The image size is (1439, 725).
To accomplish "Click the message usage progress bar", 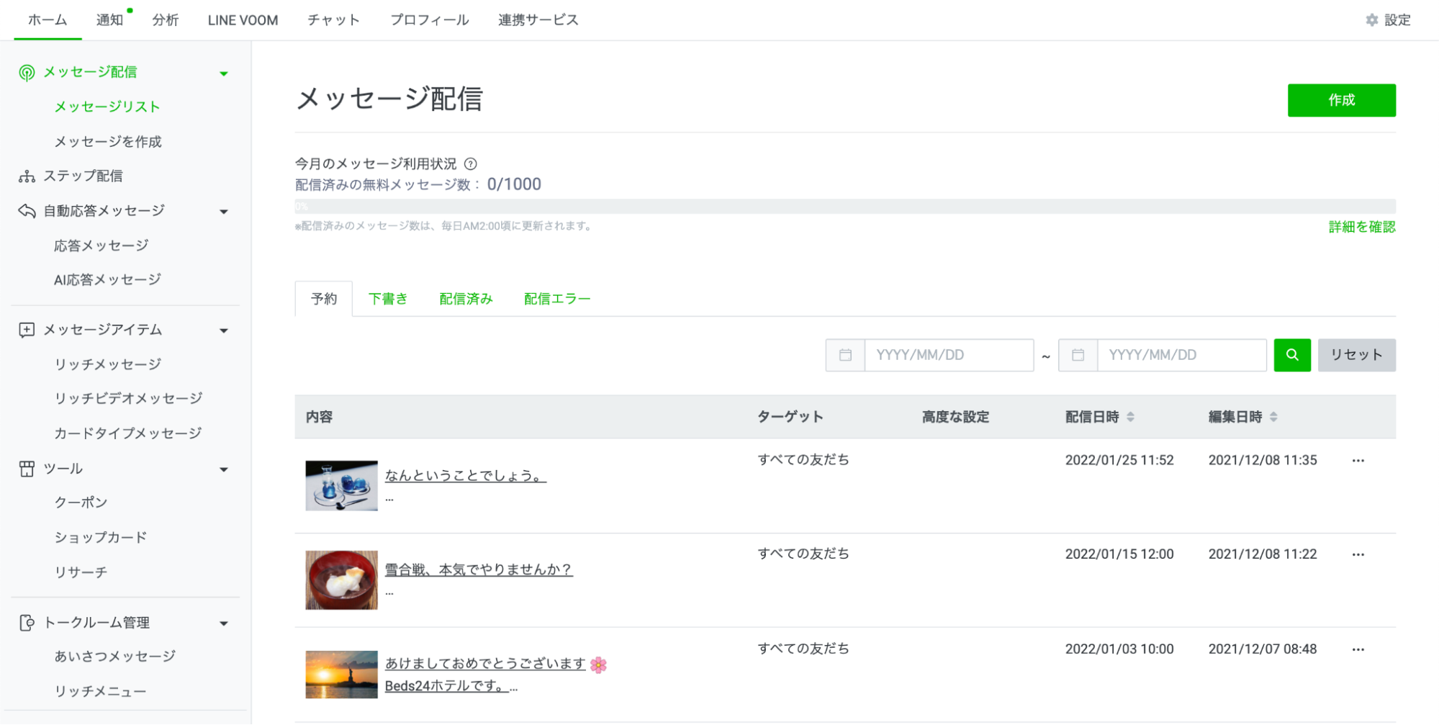I will click(844, 207).
